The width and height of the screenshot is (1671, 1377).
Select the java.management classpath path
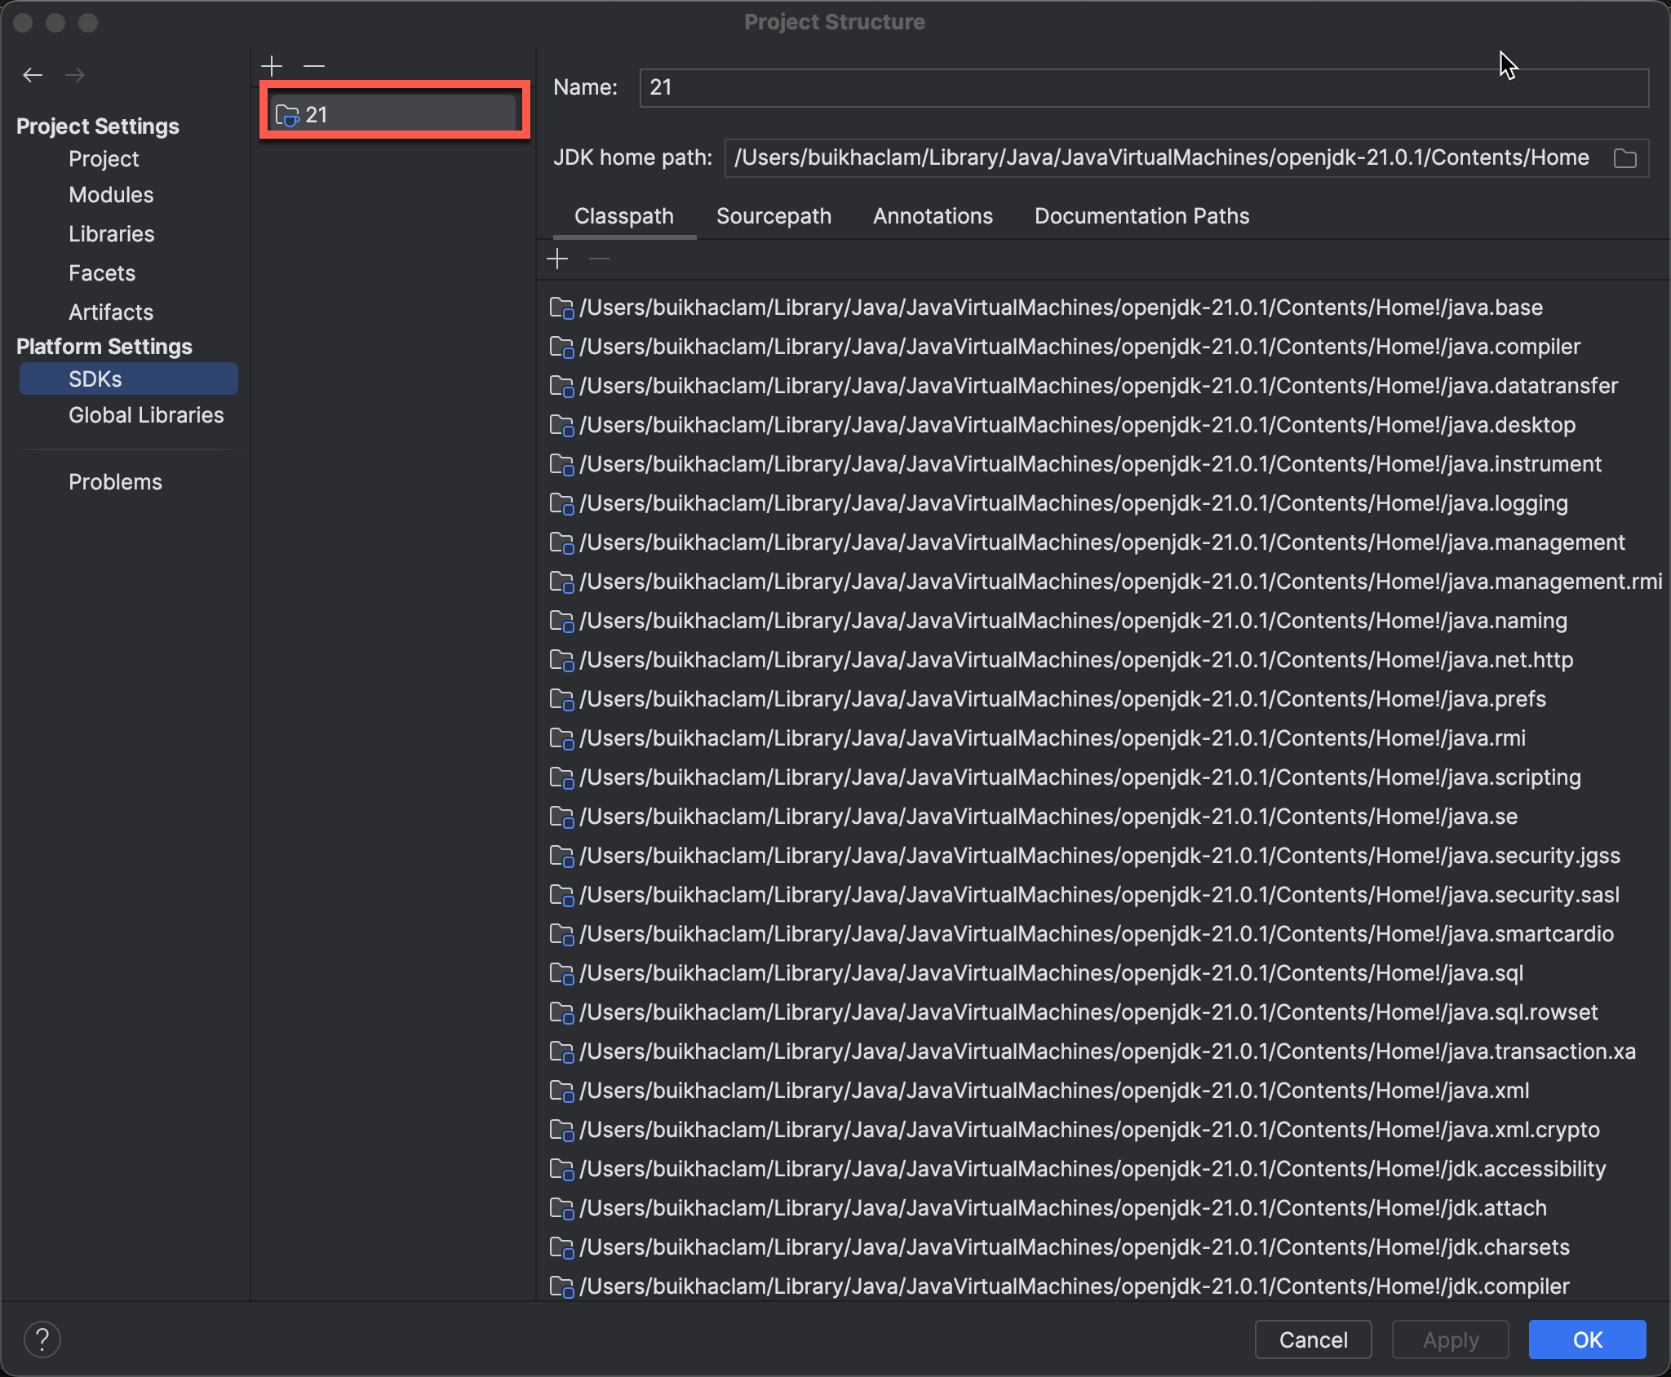[x=1102, y=543]
